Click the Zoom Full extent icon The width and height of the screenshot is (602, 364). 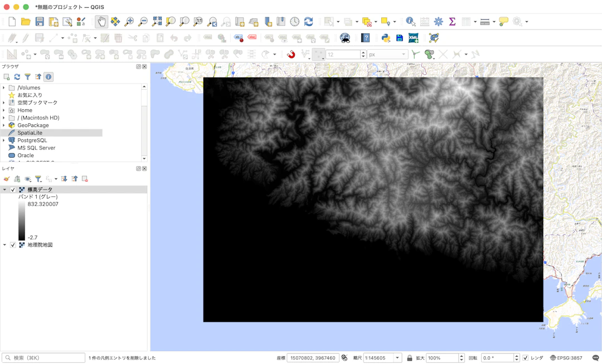coord(157,22)
